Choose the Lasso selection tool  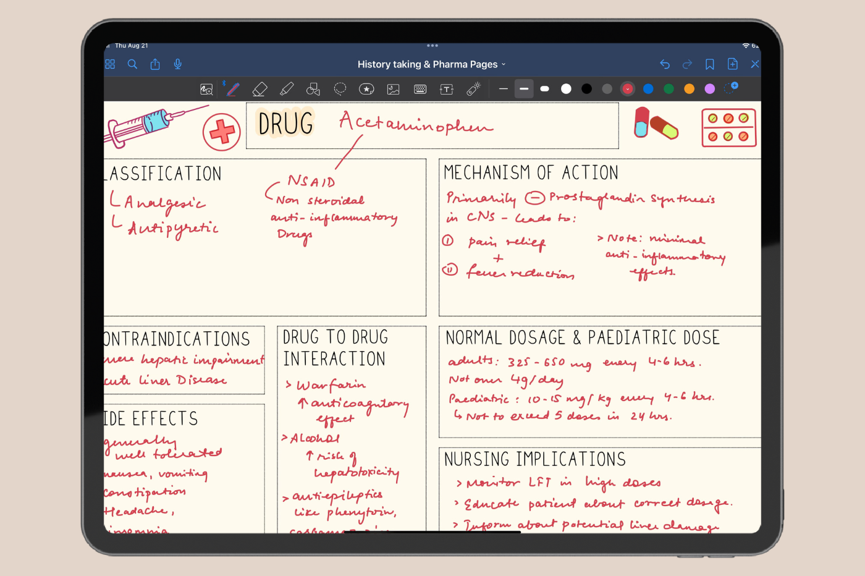tap(340, 89)
